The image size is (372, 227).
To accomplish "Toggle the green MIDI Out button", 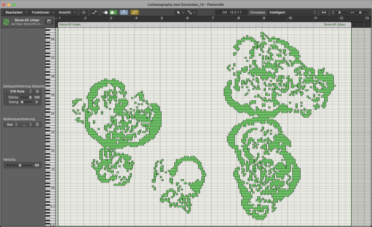I will [113, 12].
